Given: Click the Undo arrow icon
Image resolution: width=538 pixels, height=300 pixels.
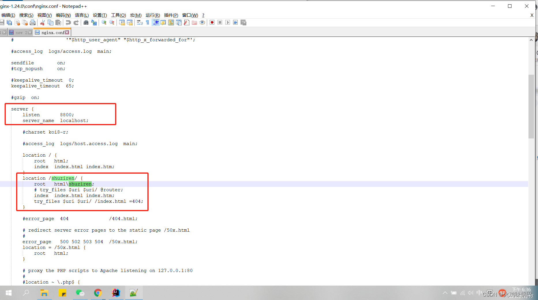Looking at the screenshot, I should pyautogui.click(x=68, y=22).
